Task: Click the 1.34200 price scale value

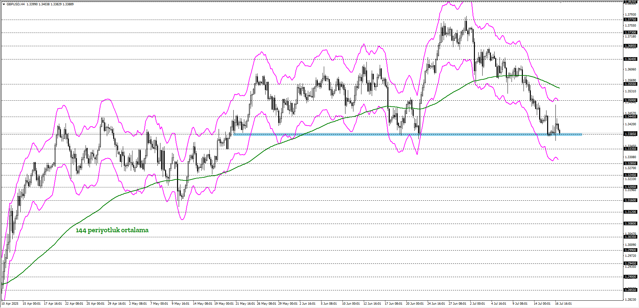Action: (631, 124)
